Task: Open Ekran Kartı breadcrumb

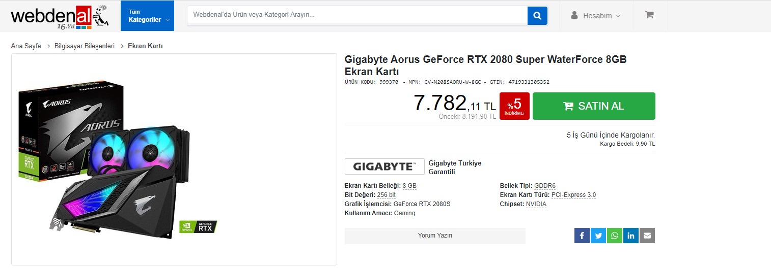Action: tap(145, 46)
